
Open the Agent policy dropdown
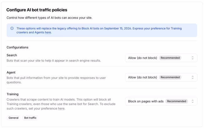pyautogui.click(x=161, y=77)
